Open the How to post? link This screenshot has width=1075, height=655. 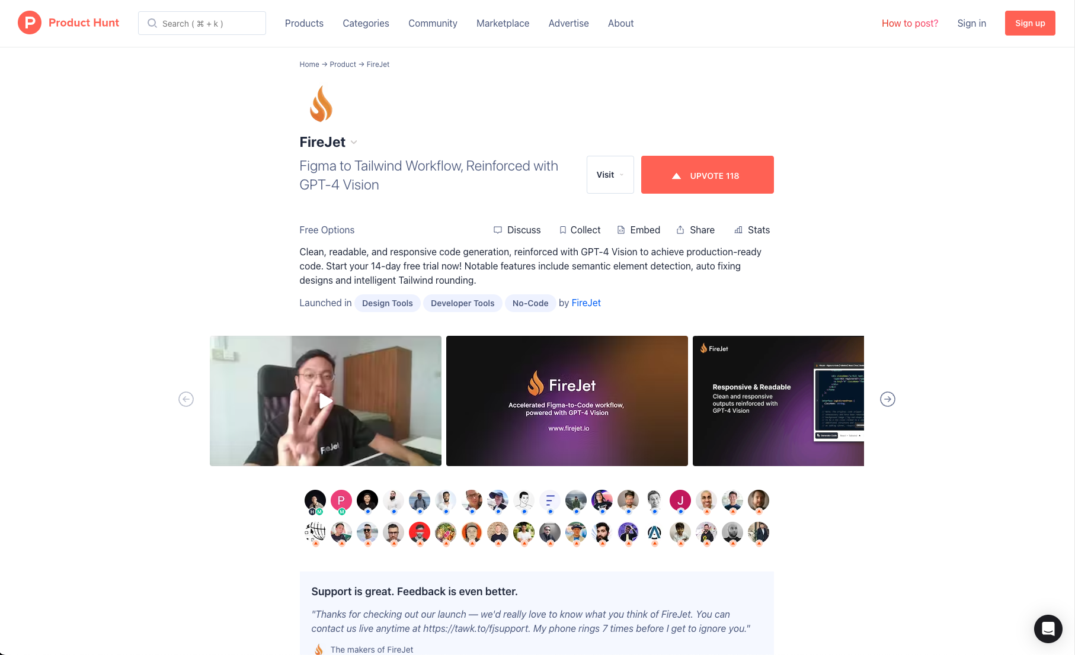pyautogui.click(x=910, y=23)
